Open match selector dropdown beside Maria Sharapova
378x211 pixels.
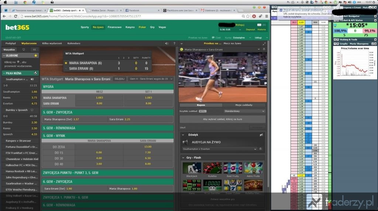(259, 49)
